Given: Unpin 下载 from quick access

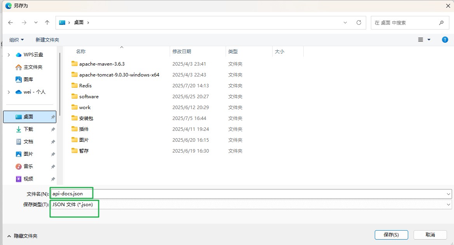Looking at the screenshot, I should pos(52,129).
